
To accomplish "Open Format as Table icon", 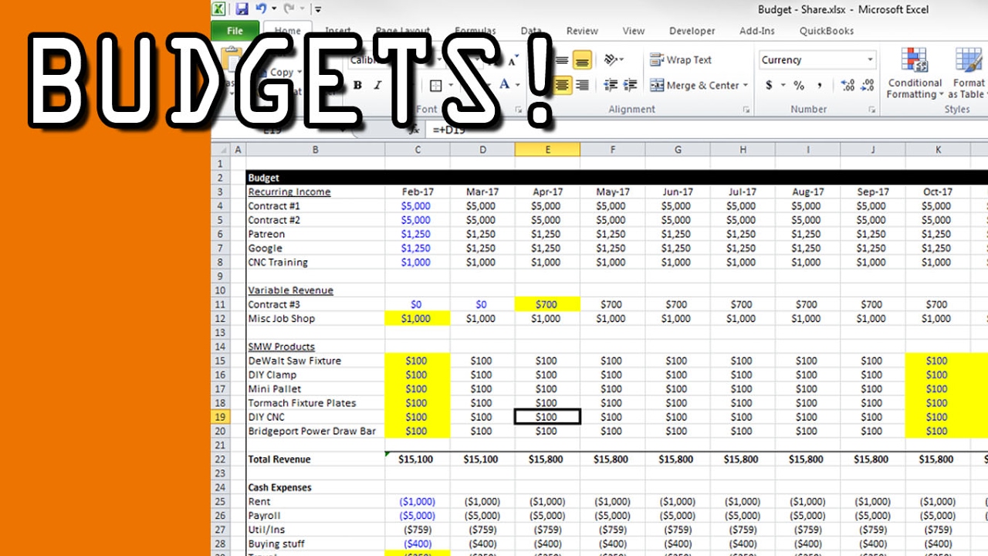I will coord(969,61).
